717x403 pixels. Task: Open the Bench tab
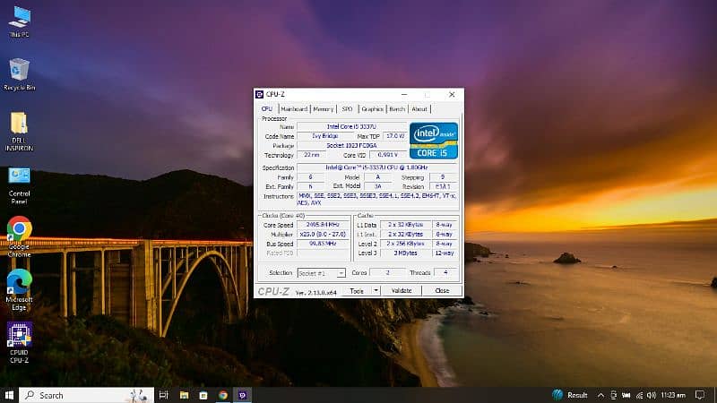396,109
